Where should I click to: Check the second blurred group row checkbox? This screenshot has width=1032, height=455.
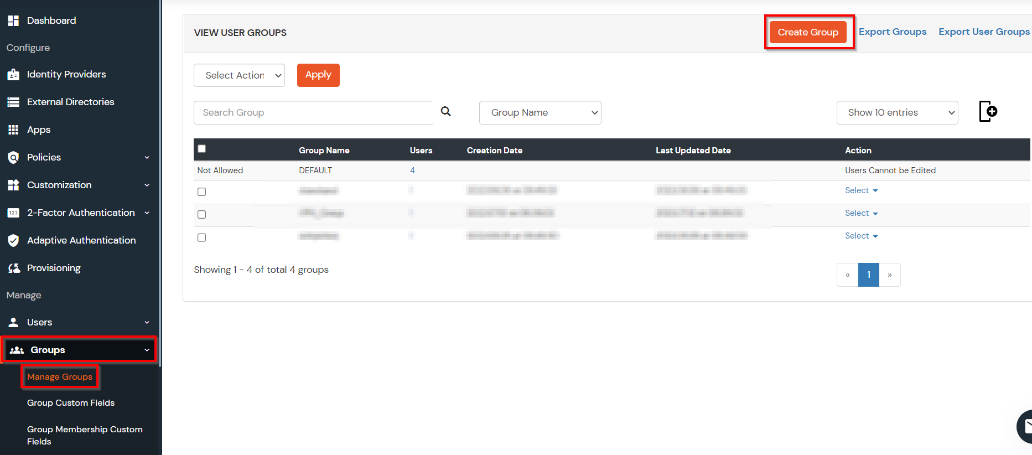[201, 214]
